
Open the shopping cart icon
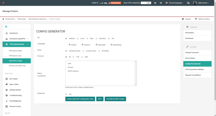[155, 3]
